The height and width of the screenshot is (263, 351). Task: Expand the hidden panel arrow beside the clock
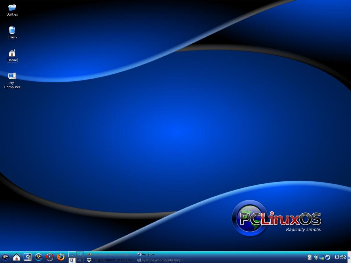pyautogui.click(x=349, y=257)
